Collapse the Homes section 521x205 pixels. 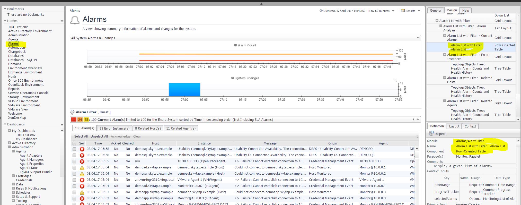5,21
